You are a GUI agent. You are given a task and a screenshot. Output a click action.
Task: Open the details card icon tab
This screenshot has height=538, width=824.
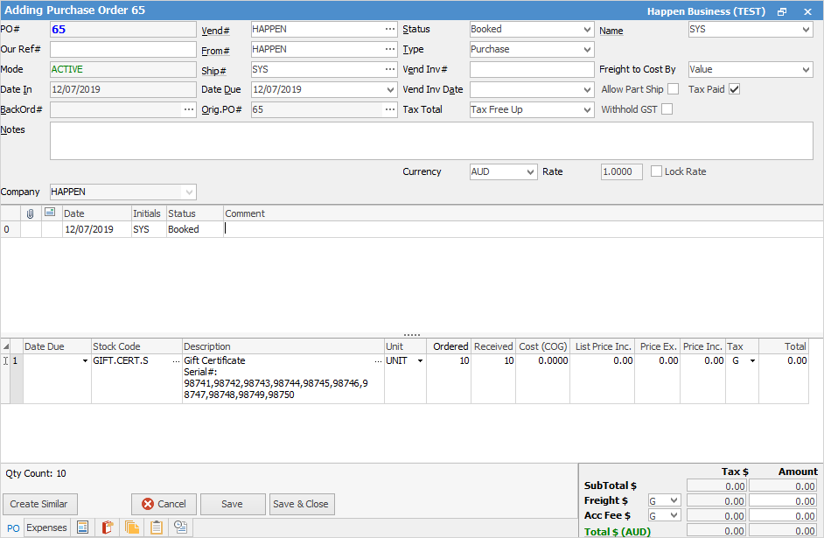click(83, 528)
